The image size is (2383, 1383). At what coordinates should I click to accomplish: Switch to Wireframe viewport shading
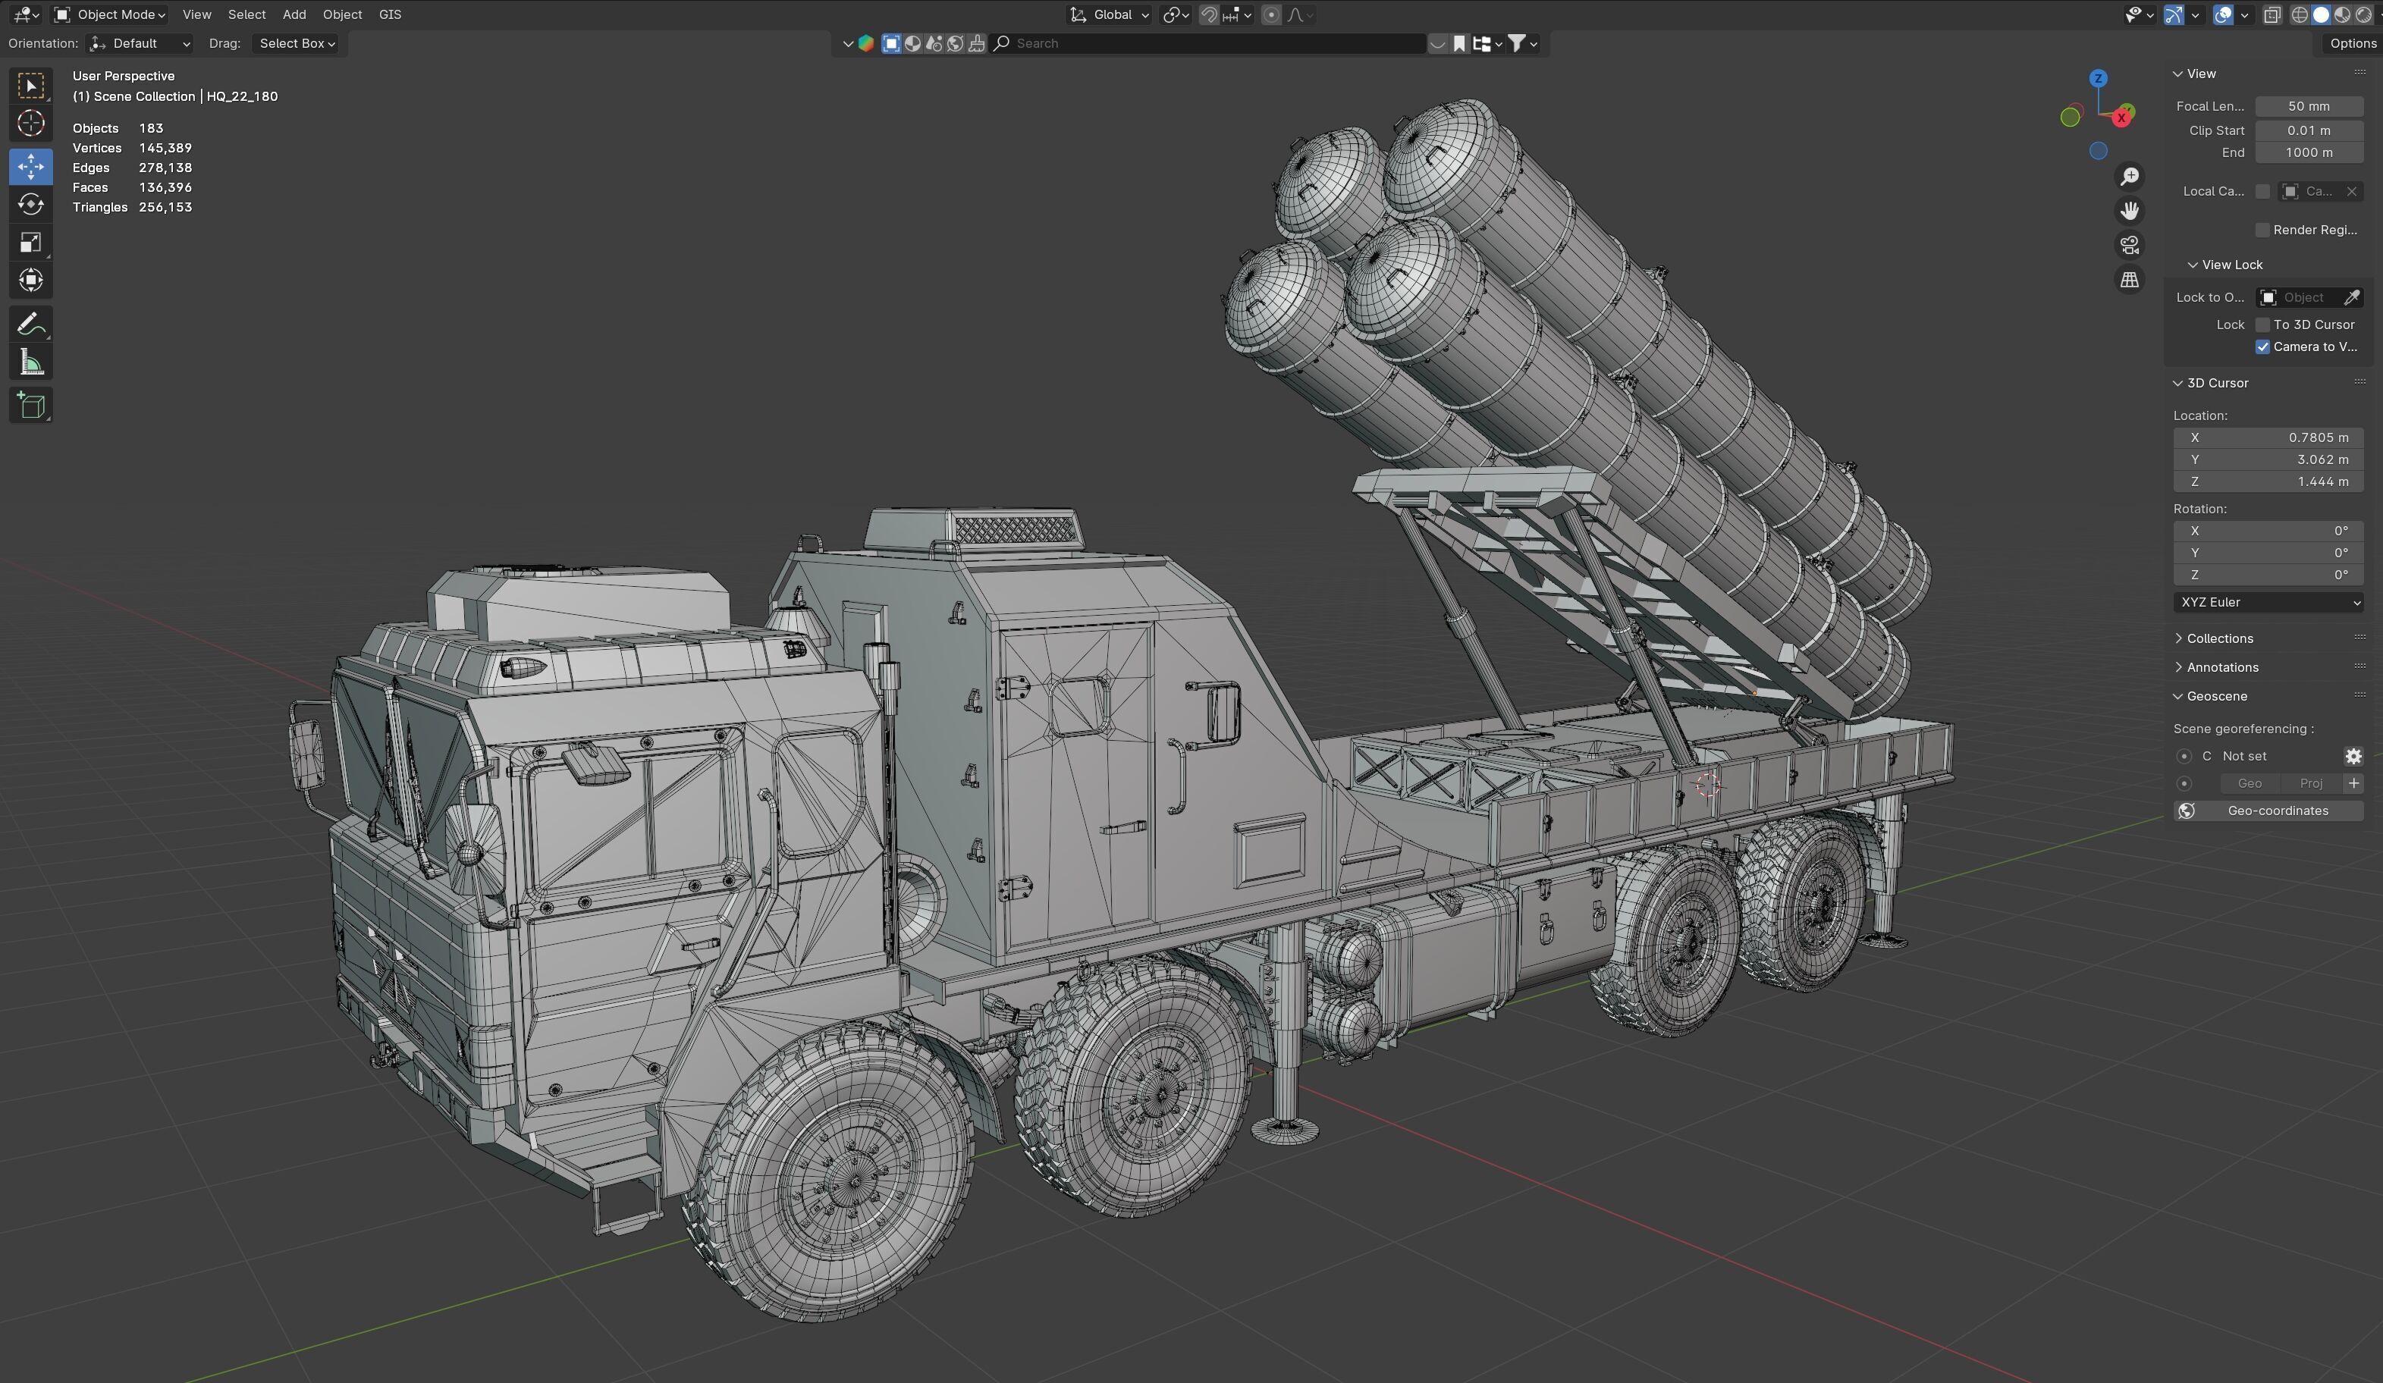click(x=2300, y=14)
